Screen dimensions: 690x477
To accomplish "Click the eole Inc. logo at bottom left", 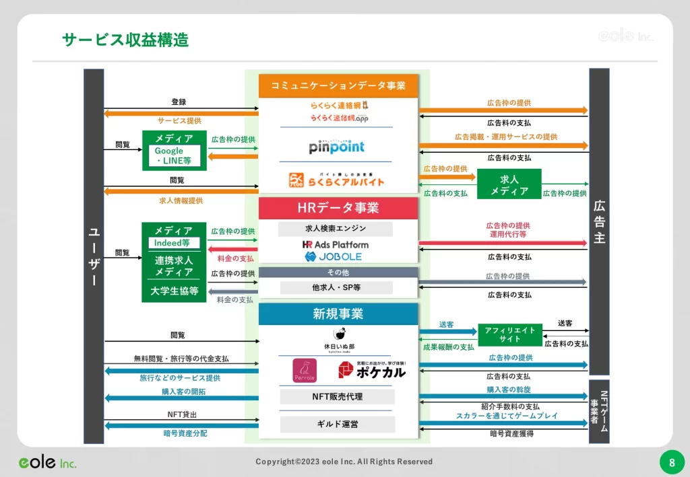I will pyautogui.click(x=47, y=463).
